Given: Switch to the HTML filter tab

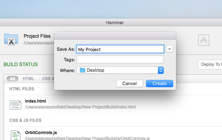Looking at the screenshot, I should click(29, 79).
